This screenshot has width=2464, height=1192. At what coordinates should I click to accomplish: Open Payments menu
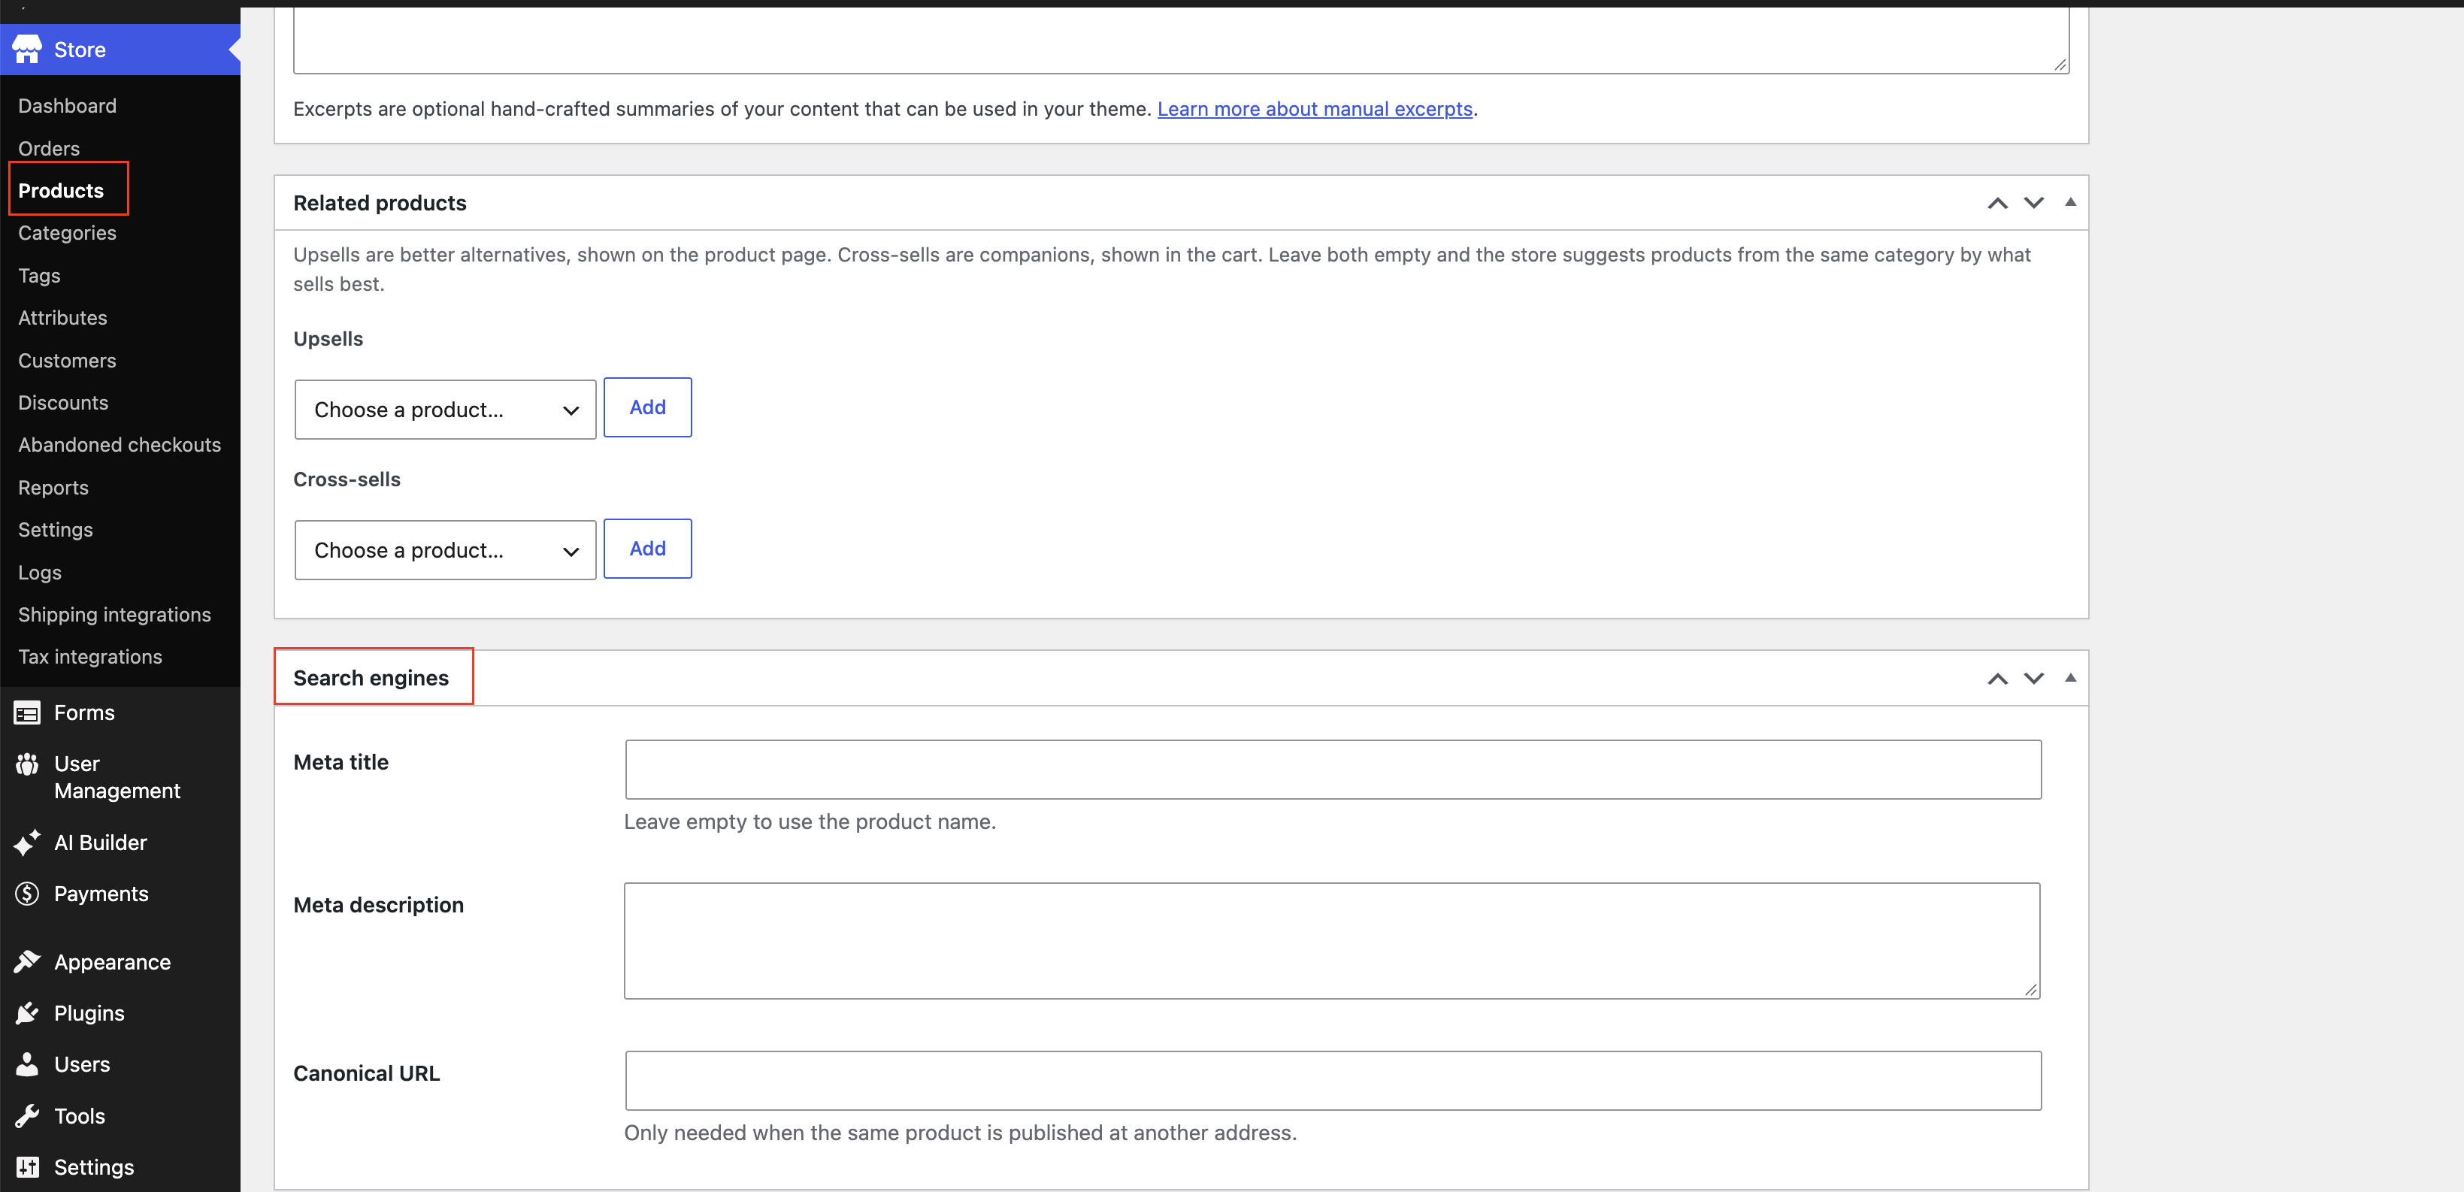(x=120, y=894)
